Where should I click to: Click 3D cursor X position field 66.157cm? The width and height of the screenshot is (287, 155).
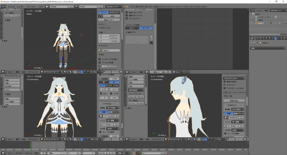(109, 35)
